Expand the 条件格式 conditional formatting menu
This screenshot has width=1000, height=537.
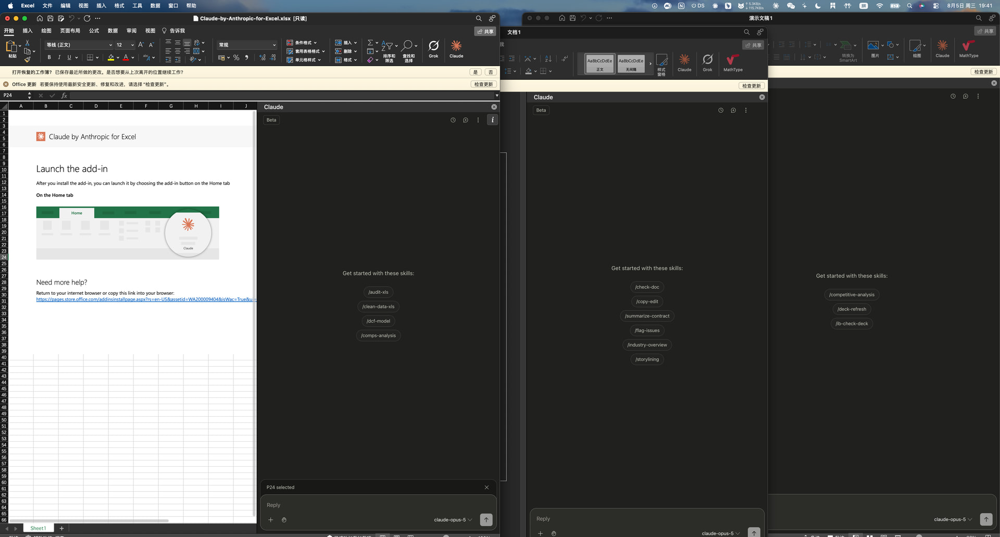point(302,43)
